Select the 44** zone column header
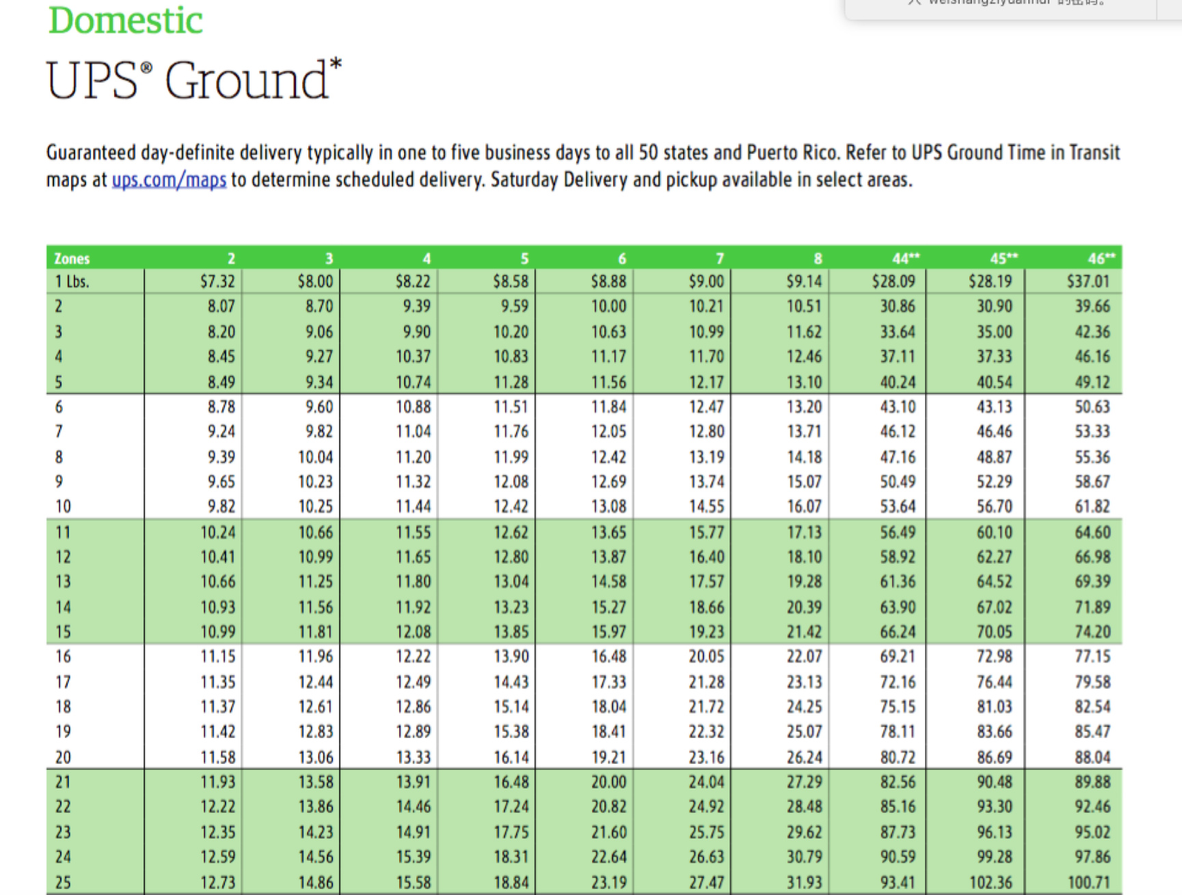Viewport: 1182px width, 895px height. click(906, 258)
